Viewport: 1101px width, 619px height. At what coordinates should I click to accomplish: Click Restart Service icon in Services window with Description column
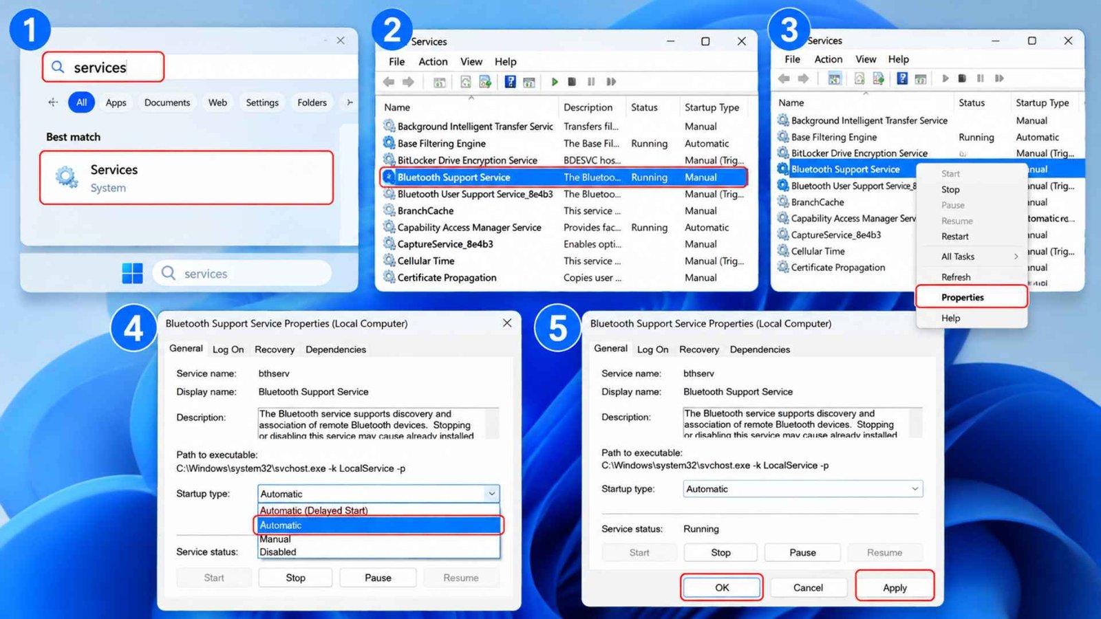click(x=611, y=82)
